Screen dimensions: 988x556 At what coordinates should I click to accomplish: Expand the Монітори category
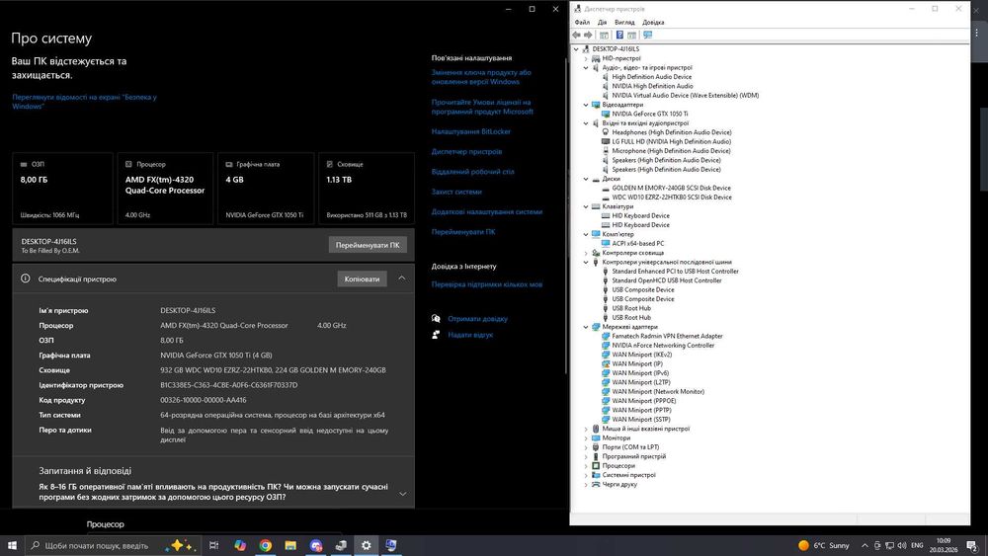586,437
